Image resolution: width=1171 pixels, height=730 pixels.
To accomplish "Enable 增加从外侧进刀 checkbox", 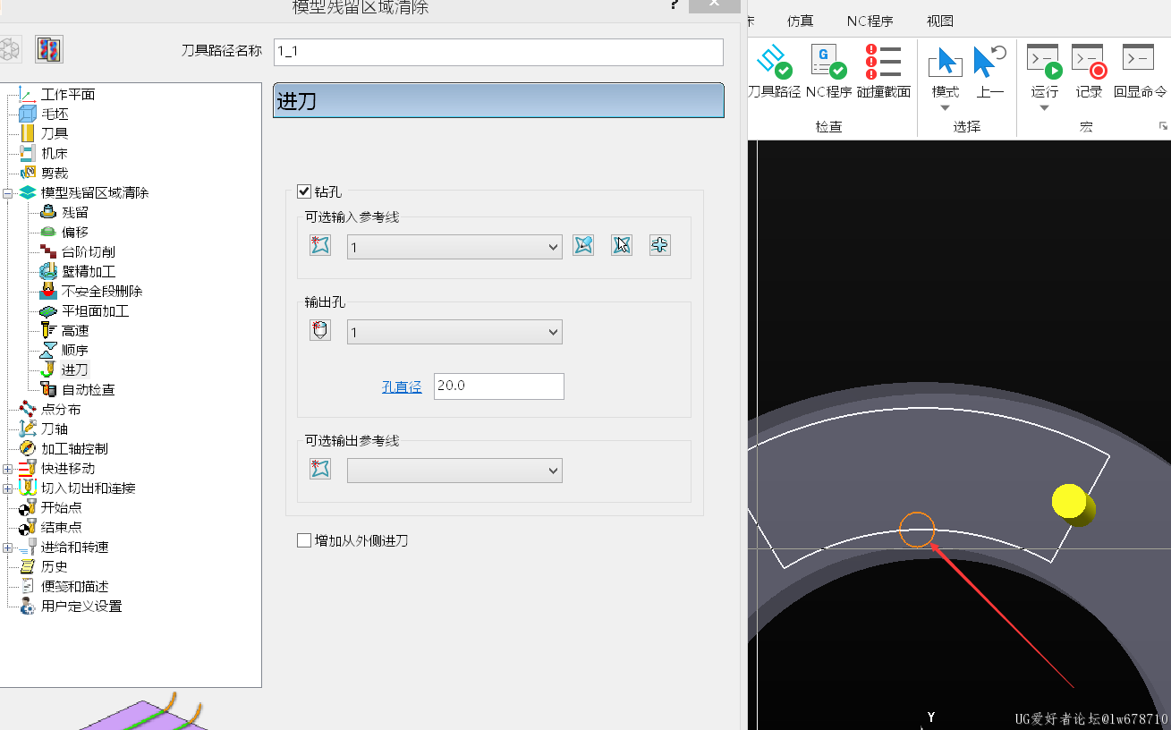I will 303,540.
